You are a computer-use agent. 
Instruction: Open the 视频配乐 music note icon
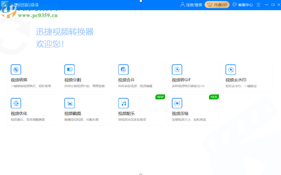point(123,103)
